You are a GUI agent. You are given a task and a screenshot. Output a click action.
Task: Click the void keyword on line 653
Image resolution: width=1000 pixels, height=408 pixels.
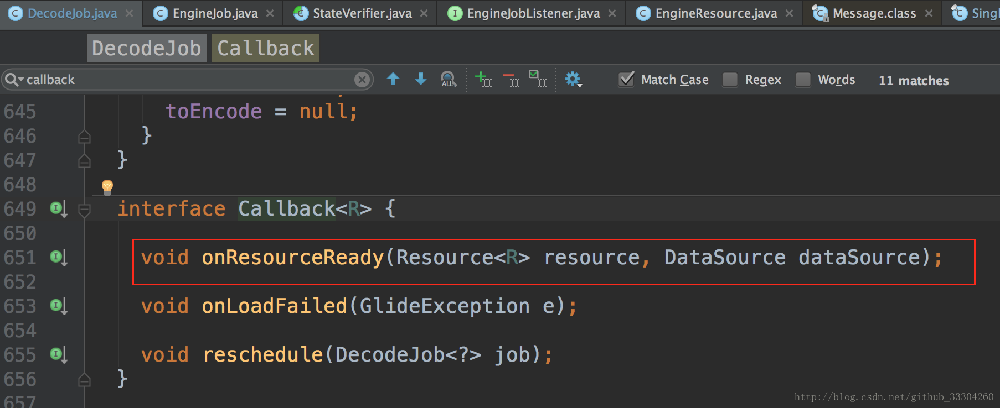165,306
